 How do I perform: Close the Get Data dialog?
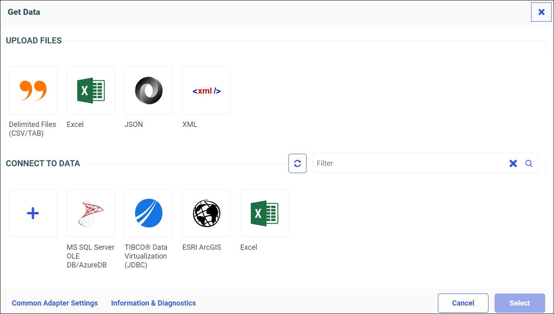[x=541, y=12]
